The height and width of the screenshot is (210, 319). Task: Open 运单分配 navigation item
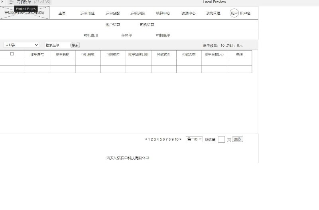[x=113, y=14]
